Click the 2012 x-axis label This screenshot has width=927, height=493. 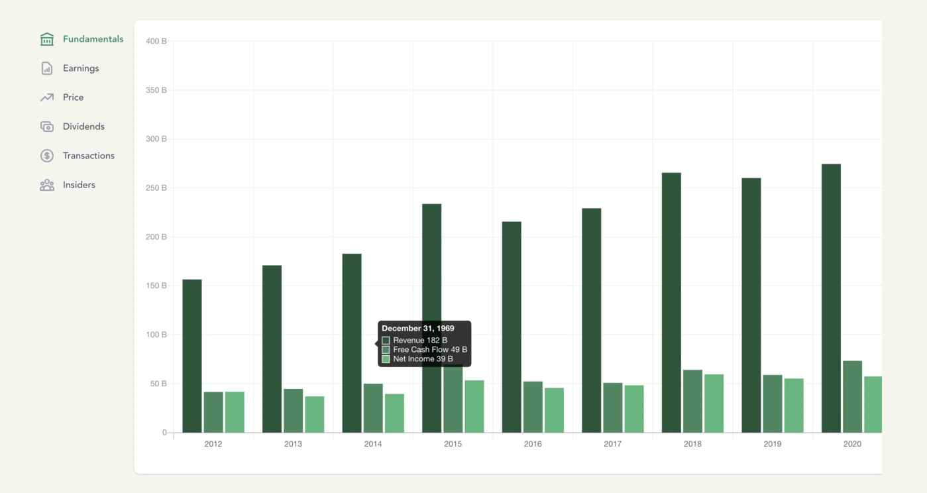[x=213, y=444]
